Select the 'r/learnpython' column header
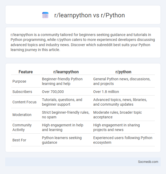 [x=66, y=72]
